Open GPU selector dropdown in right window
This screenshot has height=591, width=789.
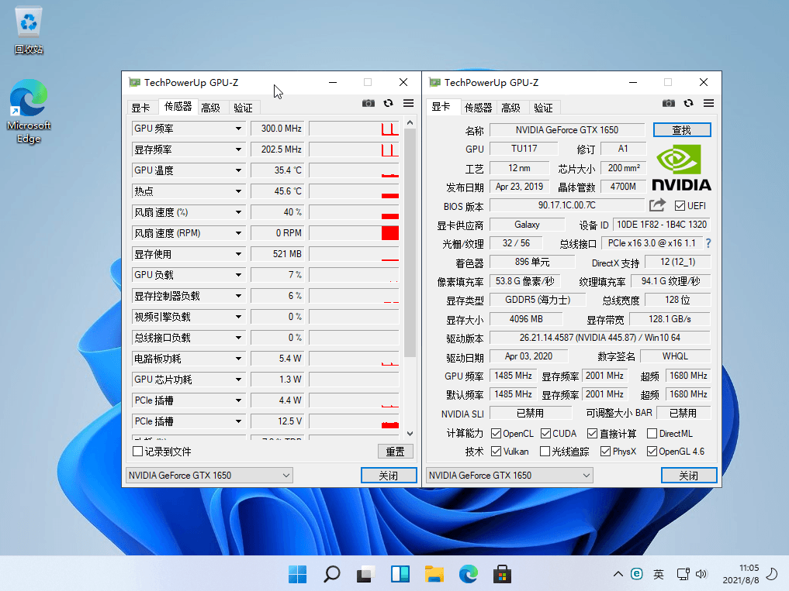509,476
